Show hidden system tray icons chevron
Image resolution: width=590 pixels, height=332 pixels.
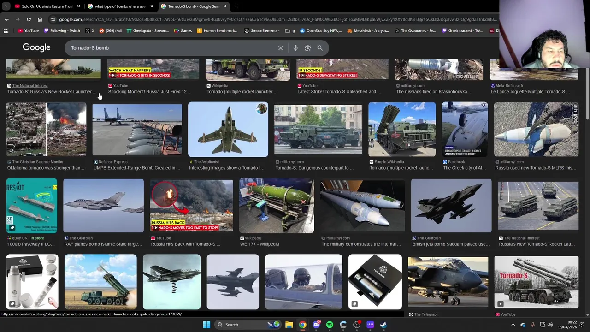click(512, 325)
